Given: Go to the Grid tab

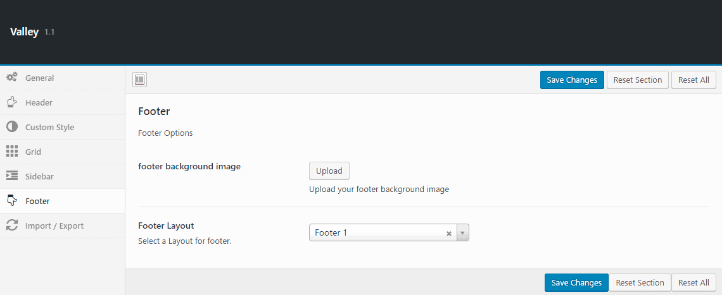Looking at the screenshot, I should tap(62, 152).
